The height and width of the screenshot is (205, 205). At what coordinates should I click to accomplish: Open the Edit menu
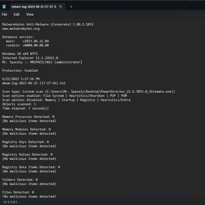tap(16, 14)
